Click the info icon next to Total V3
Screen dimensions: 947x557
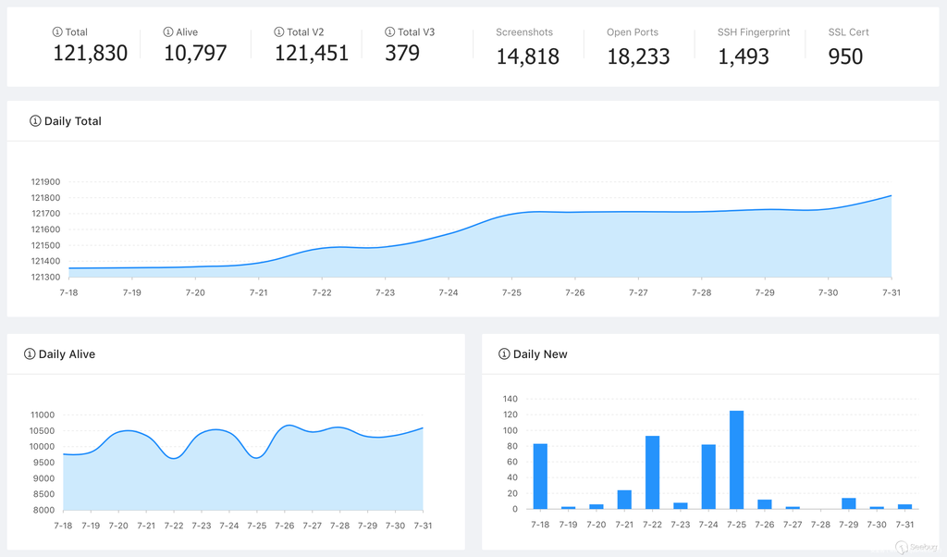click(390, 32)
